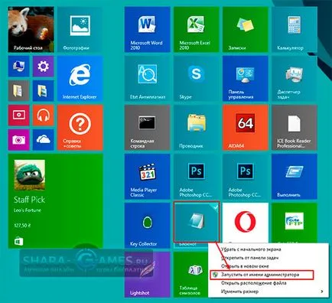Launch the Opera browser tile
The height and width of the screenshot is (303, 332).
[x=246, y=223]
